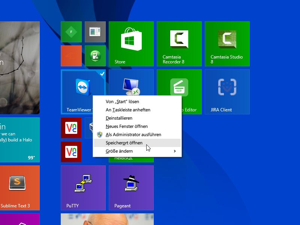Open the lower VNC tile
Image resolution: width=300 pixels, height=225 pixels.
coord(71,152)
